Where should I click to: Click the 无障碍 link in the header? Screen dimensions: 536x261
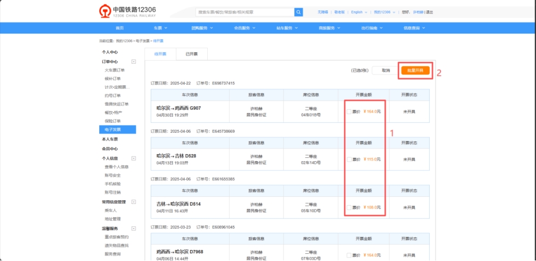coord(322,12)
